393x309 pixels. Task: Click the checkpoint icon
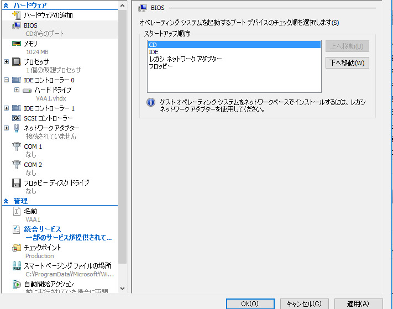pos(16,248)
